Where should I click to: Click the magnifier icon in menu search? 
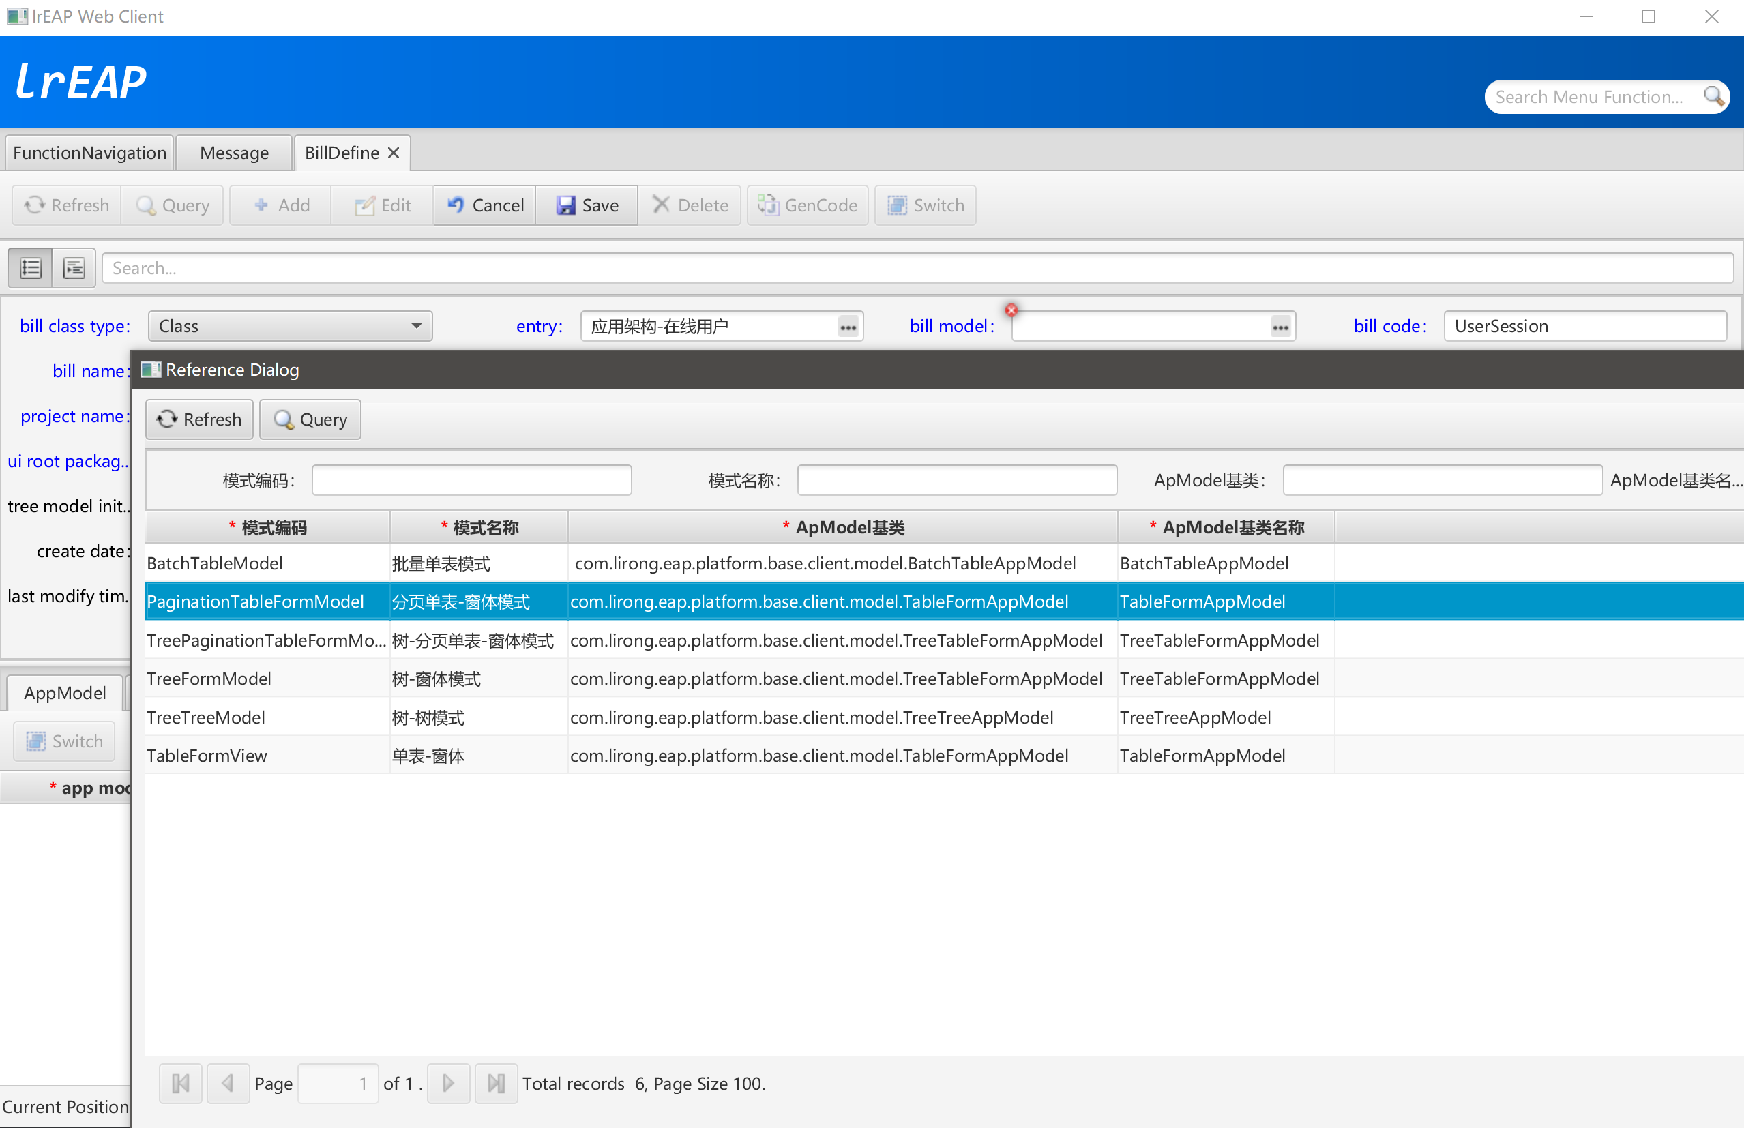(1713, 96)
